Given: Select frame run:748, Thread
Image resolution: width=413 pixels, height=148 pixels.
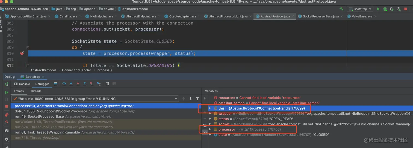Looking at the screenshot, I should [x=106, y=138].
